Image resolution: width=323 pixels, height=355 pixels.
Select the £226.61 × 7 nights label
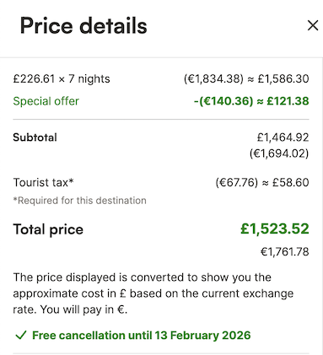pyautogui.click(x=62, y=78)
